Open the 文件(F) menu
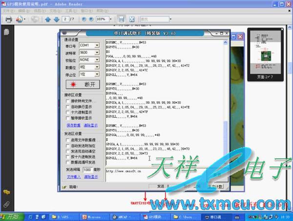This screenshot has width=293, height=221. click(x=9, y=11)
